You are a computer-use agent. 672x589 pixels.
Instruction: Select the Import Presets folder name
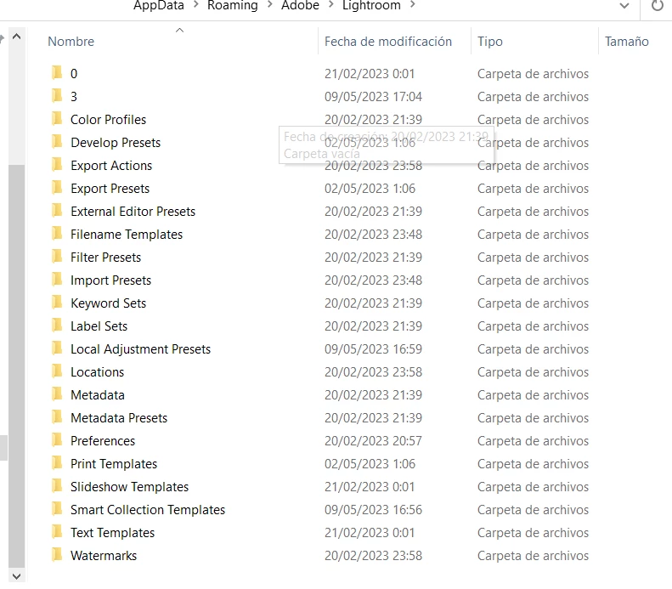(110, 280)
